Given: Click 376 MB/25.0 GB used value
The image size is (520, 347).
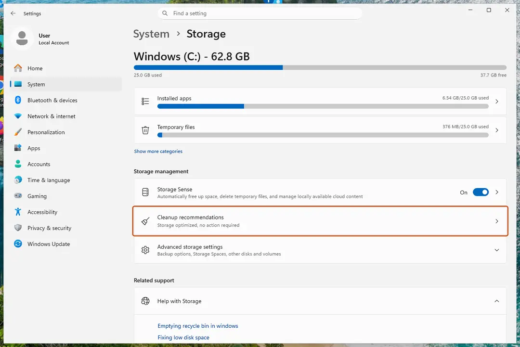Looking at the screenshot, I should click(x=465, y=127).
